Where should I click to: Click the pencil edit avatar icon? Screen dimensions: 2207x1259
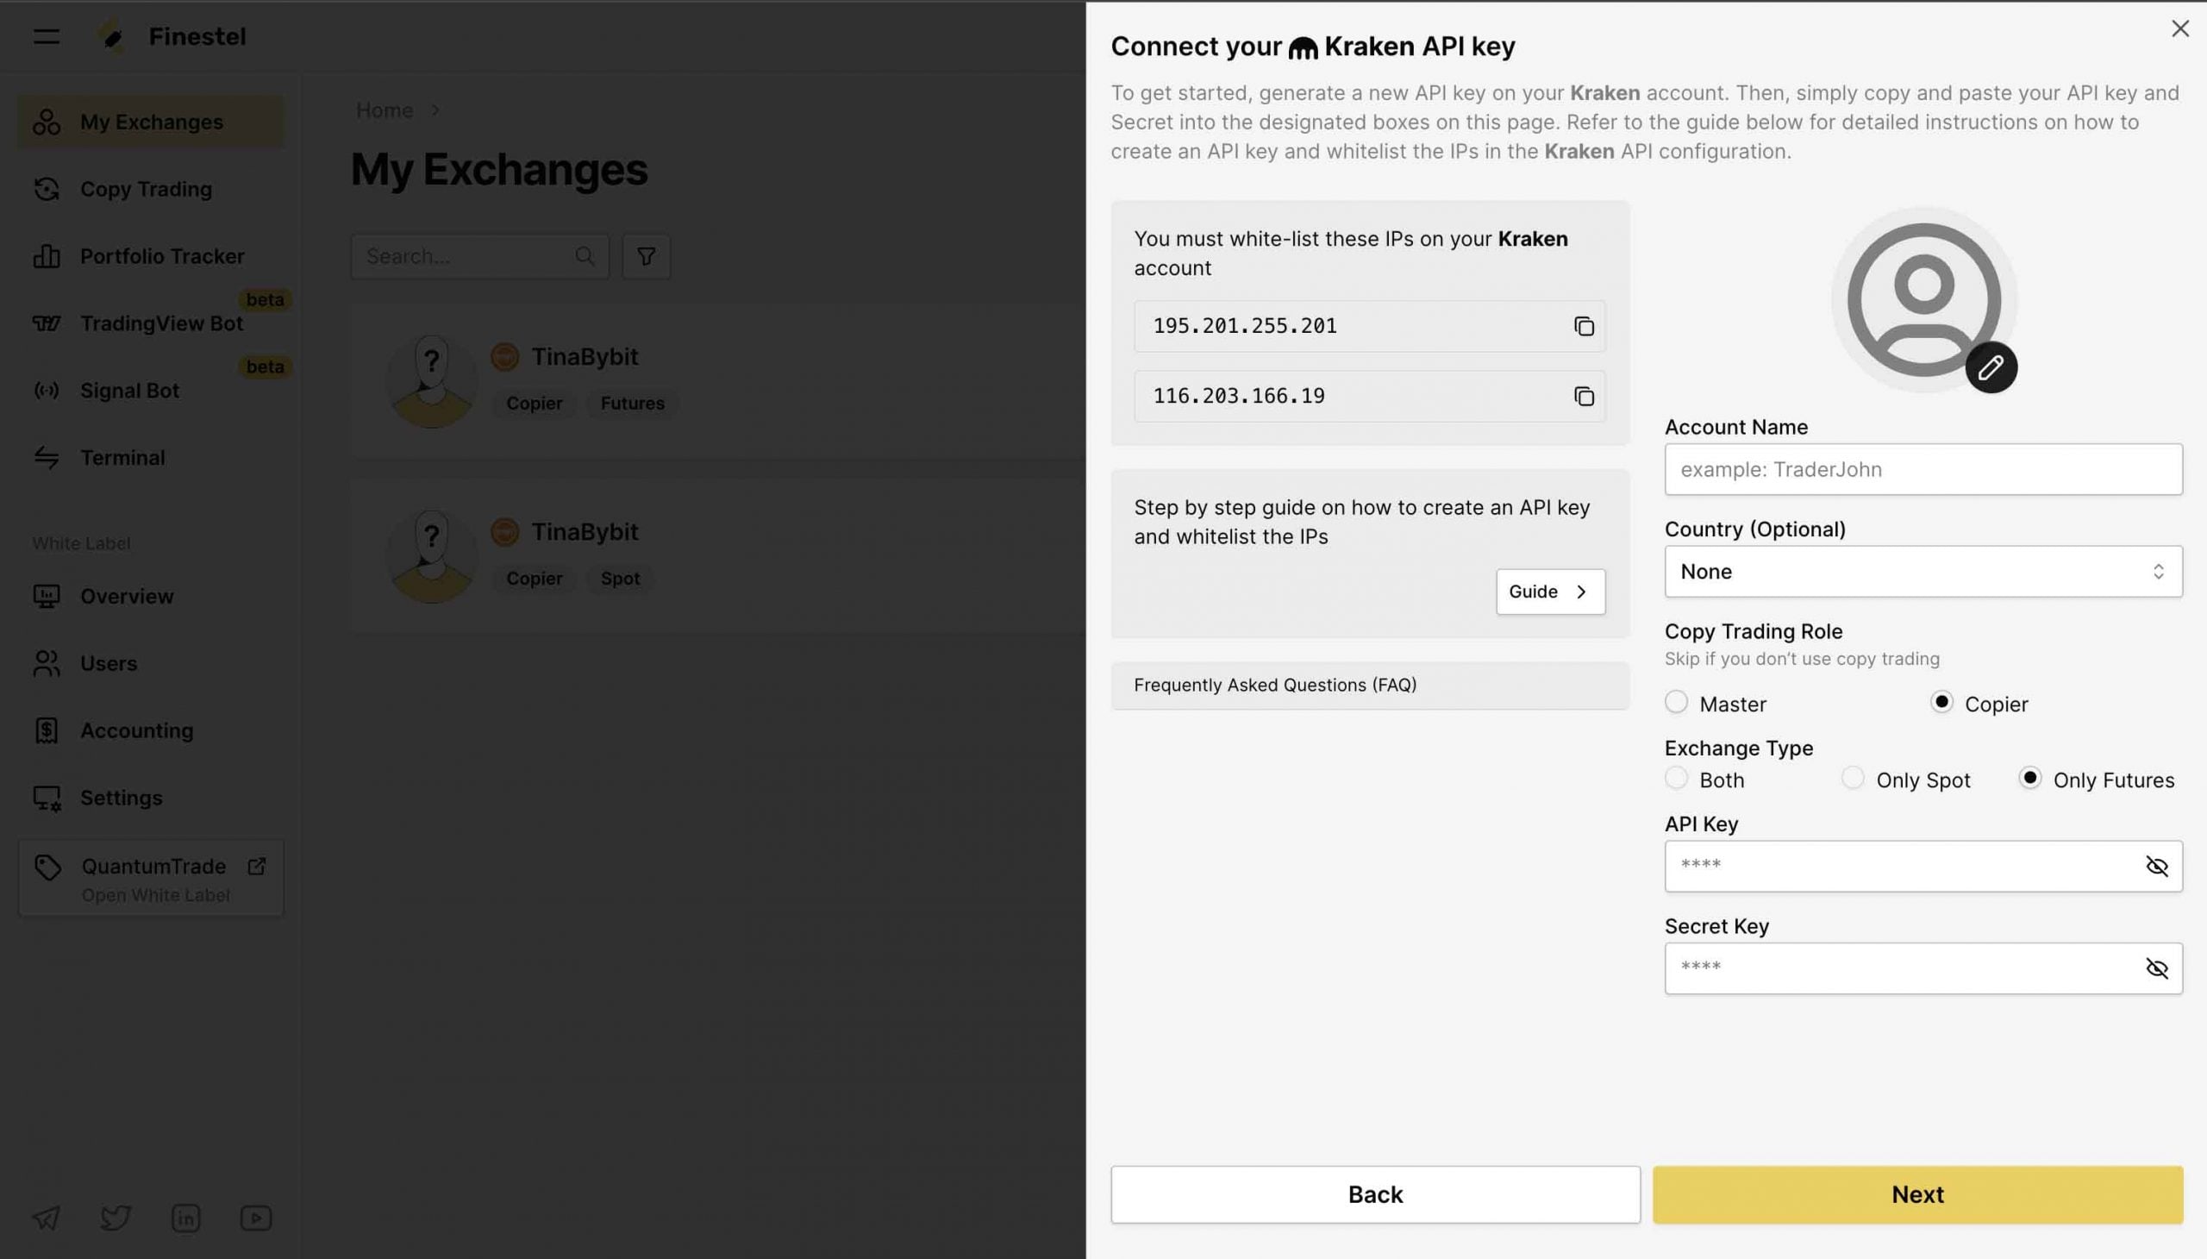click(1990, 367)
